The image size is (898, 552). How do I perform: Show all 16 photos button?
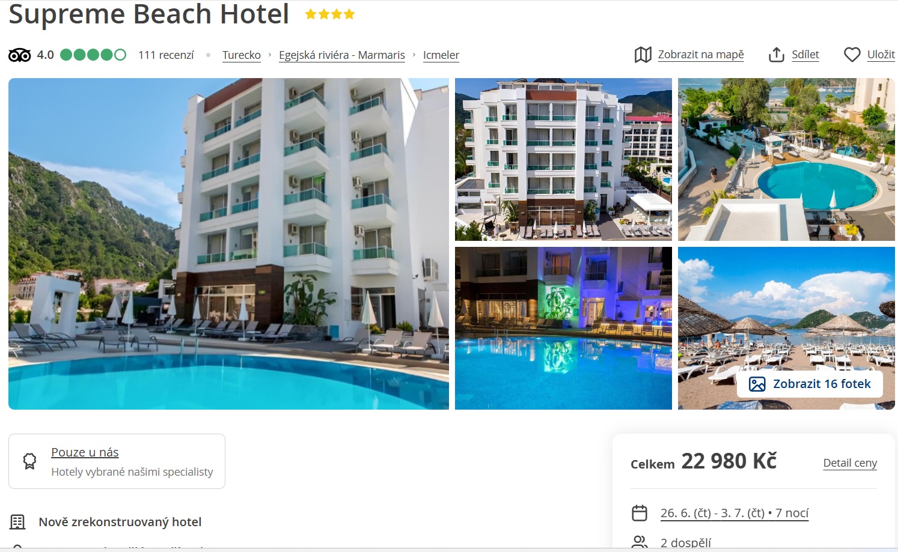pyautogui.click(x=810, y=384)
